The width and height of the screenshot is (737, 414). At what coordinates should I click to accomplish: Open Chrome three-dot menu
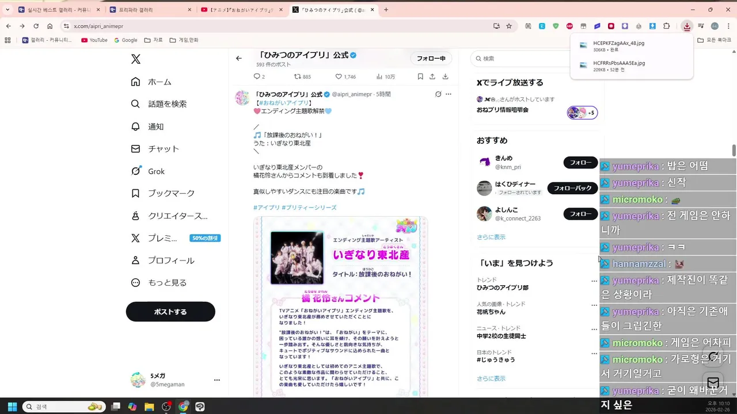(729, 26)
